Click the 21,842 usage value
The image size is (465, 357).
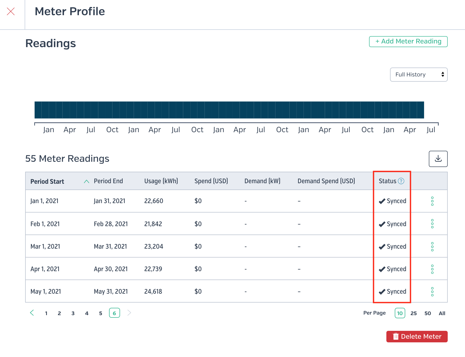point(153,224)
